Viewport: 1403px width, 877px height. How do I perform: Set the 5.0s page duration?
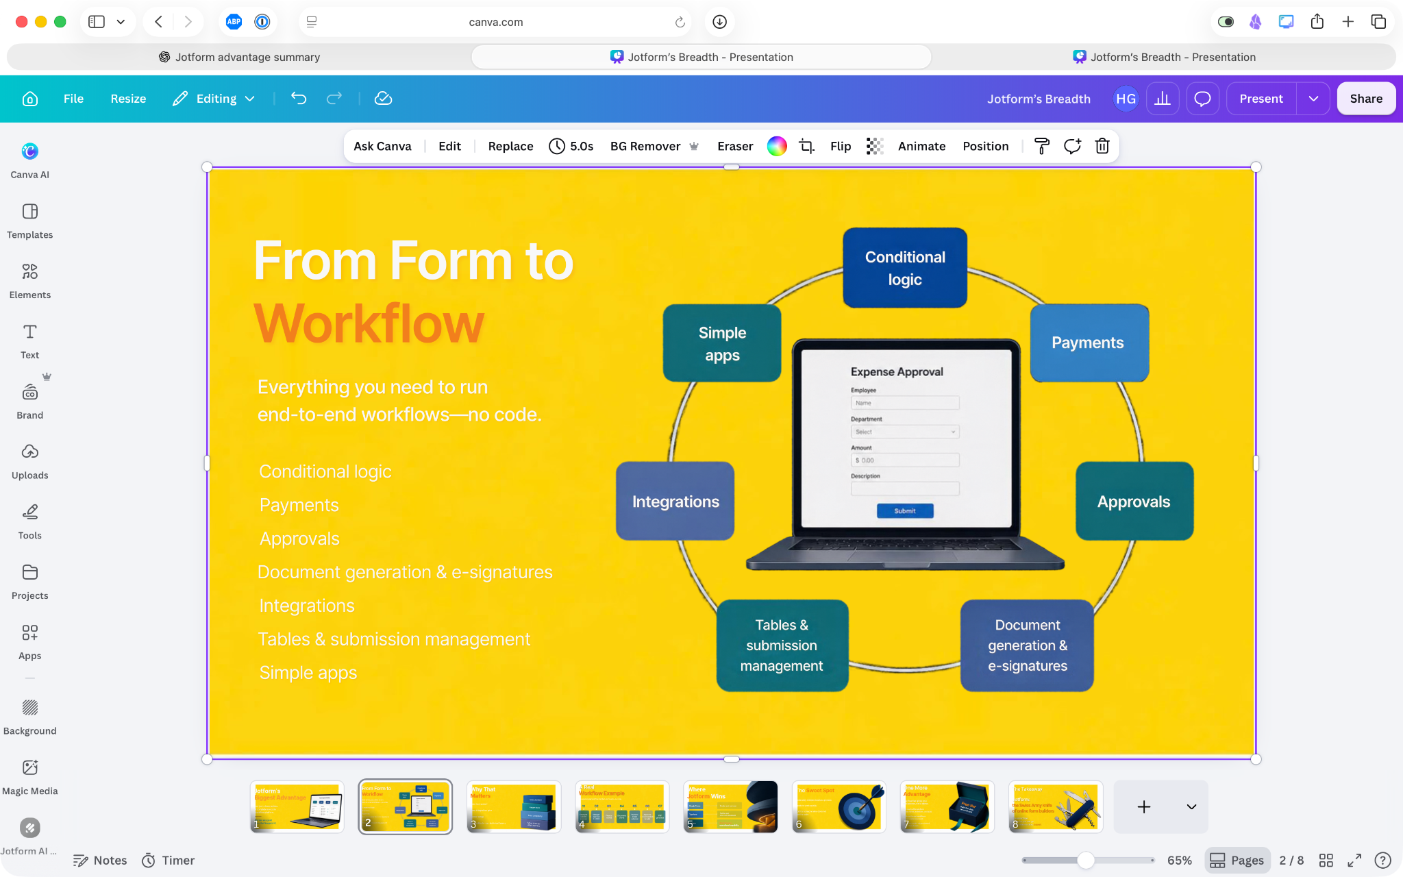pyautogui.click(x=571, y=146)
